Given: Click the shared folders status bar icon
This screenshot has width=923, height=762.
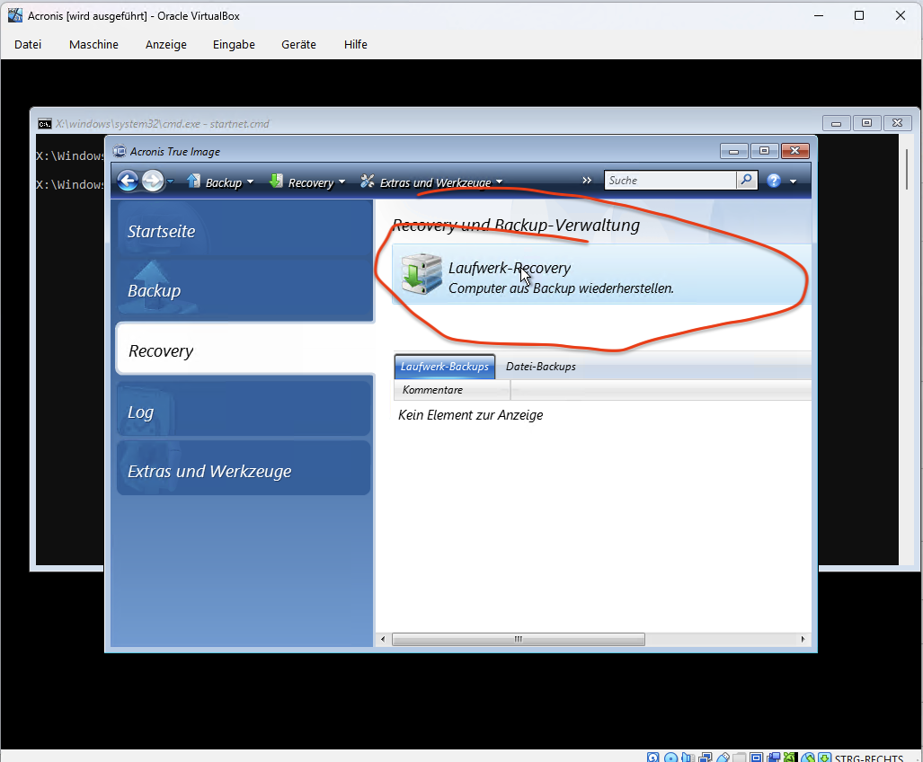Looking at the screenshot, I should 740,758.
